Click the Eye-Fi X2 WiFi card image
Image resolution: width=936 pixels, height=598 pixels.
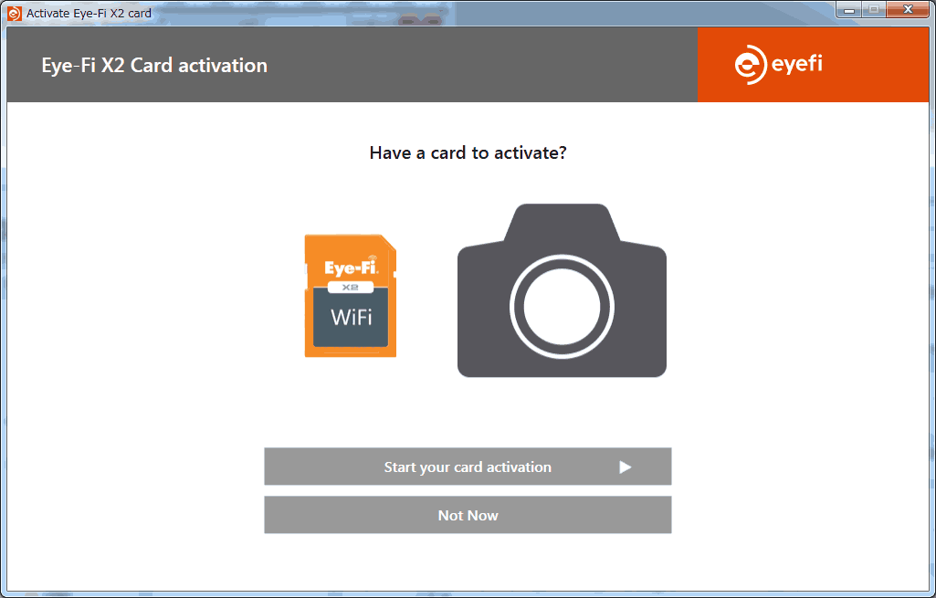tap(351, 296)
